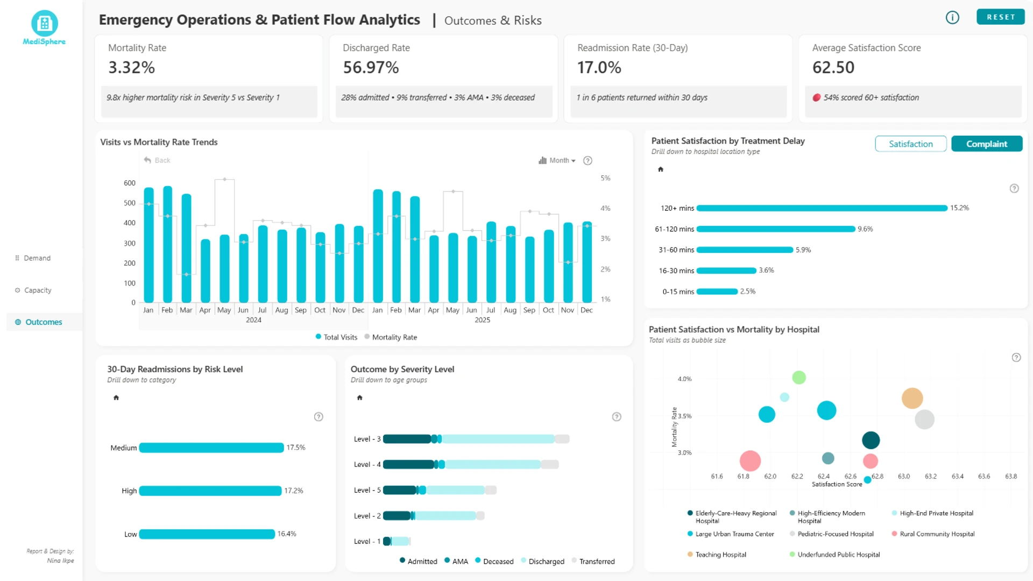Click the Capacity sidebar gear icon
Viewport: 1033px width, 581px height.
[x=17, y=290]
